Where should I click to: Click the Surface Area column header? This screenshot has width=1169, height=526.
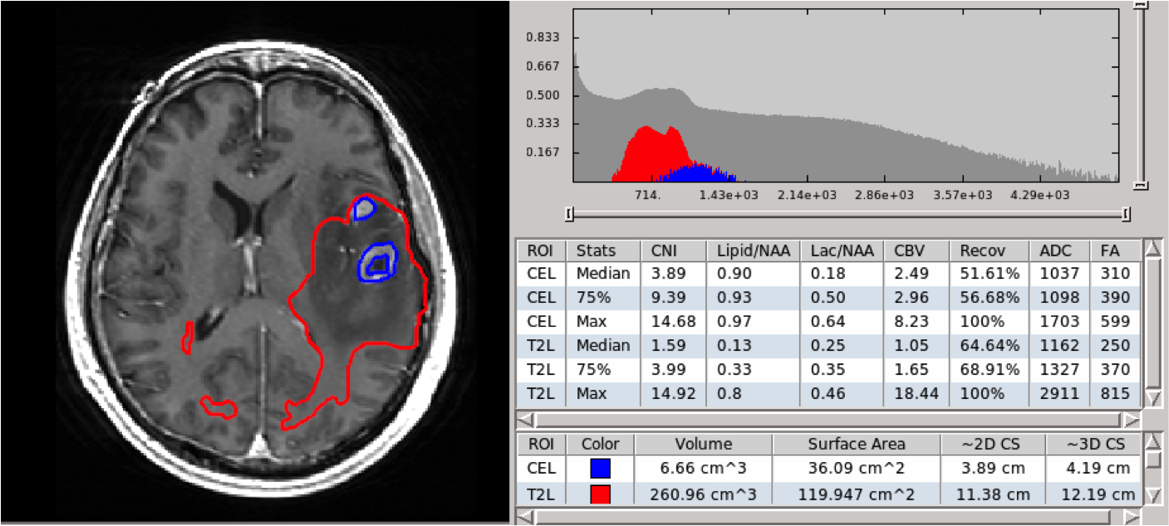856,444
